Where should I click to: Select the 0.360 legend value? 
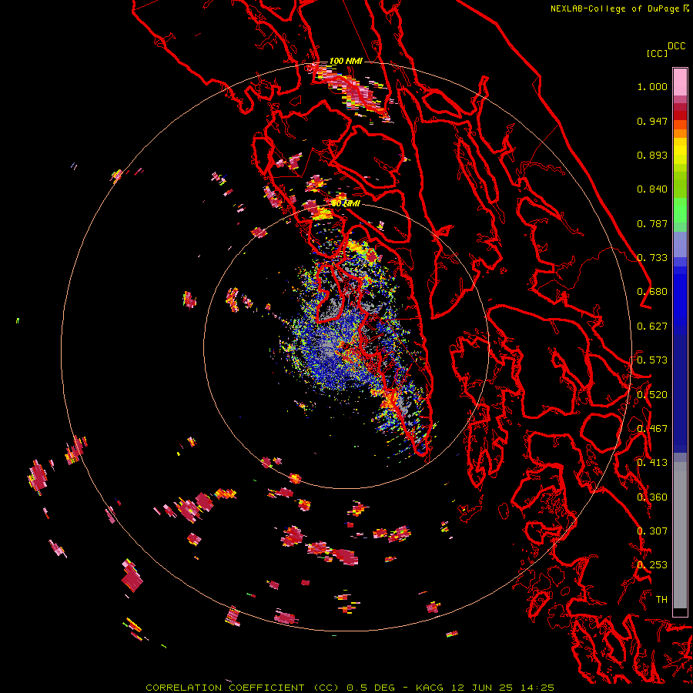pyautogui.click(x=652, y=497)
